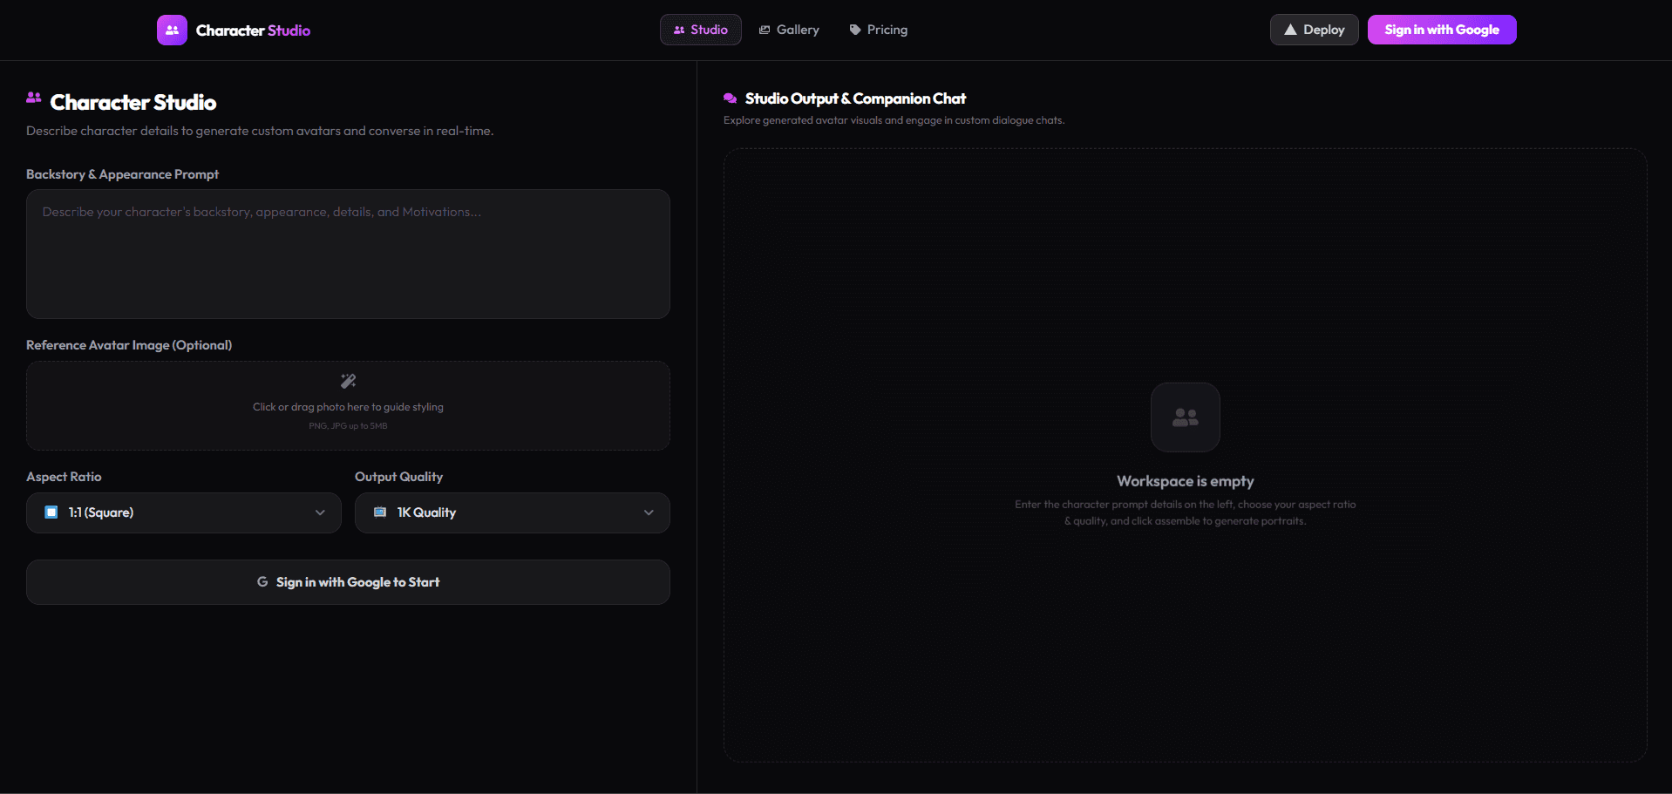
Task: Click the images icon beside Gallery
Action: tap(765, 30)
